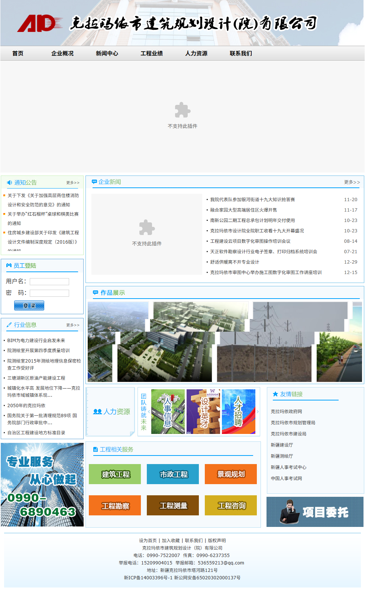Click footer ICP number 新ICP备14003396号-1
The width and height of the screenshot is (365, 589).
pos(148,578)
